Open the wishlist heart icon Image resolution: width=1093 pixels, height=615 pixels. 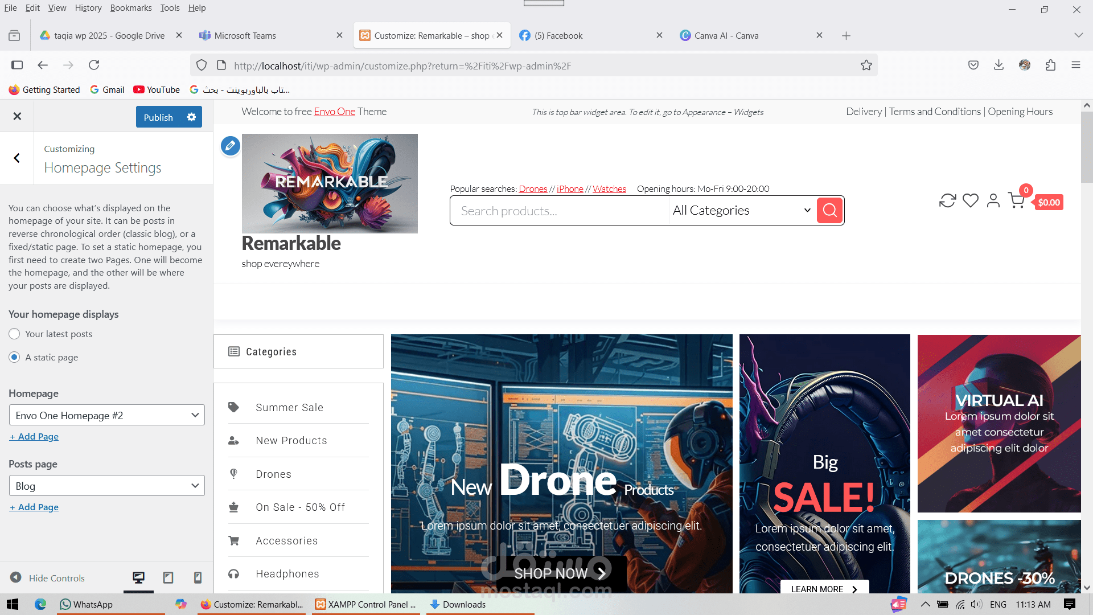coord(970,200)
